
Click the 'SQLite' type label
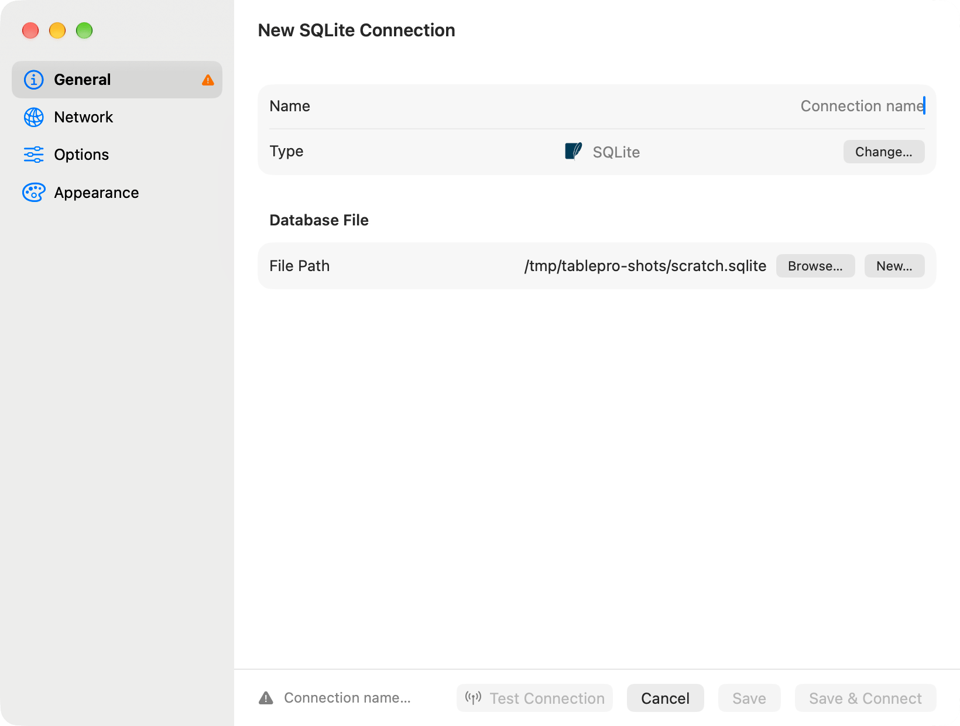coord(616,152)
